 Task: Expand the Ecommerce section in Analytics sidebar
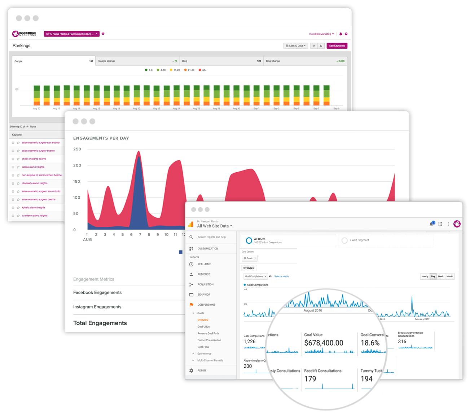[x=193, y=354]
